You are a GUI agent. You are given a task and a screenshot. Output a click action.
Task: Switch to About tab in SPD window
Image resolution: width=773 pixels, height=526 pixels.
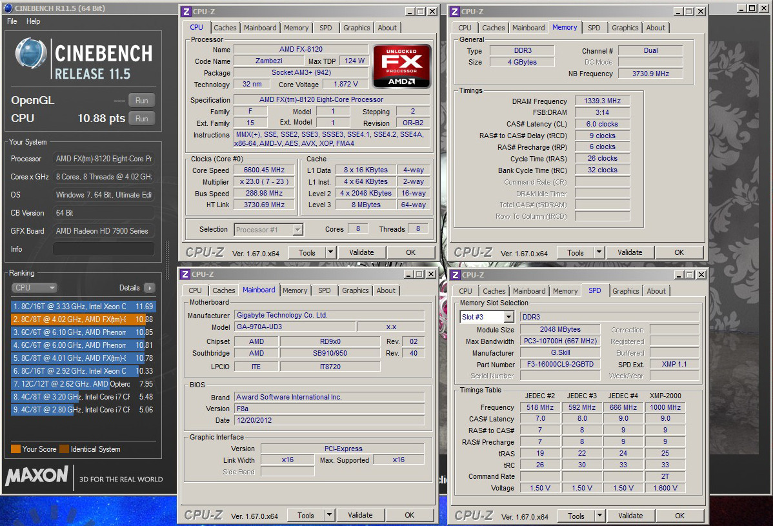click(x=656, y=291)
